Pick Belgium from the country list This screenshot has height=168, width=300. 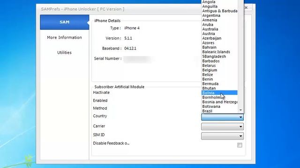[220, 70]
